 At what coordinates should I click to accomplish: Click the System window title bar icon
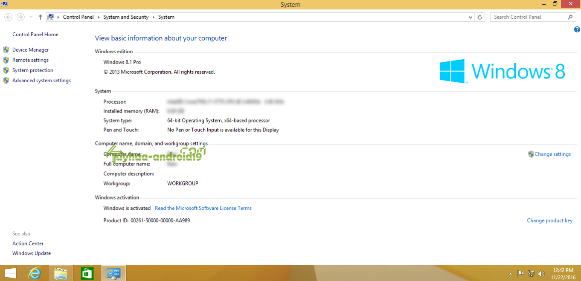pos(4,5)
